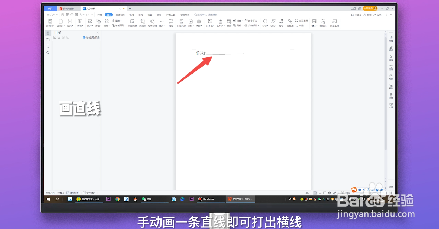Open the Review (审阅) tab
The height and width of the screenshot is (229, 439).
pyautogui.click(x=141, y=15)
